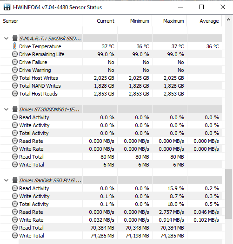Click the chip icon next to S.M.A.R.T.: SanDisk SSD
This screenshot has width=233, height=244.
[15, 39]
